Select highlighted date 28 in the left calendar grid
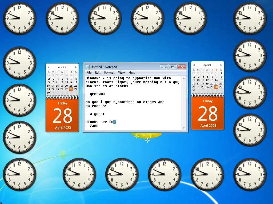Viewport: 273px width, 204px height. click(71, 89)
